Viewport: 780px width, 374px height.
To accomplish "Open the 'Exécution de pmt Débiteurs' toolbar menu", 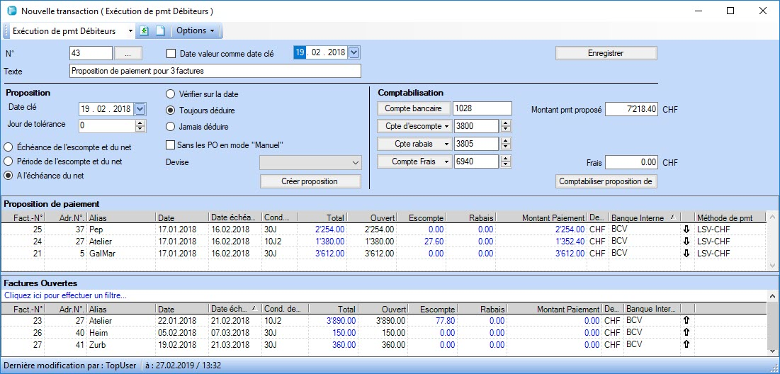I will coord(130,31).
